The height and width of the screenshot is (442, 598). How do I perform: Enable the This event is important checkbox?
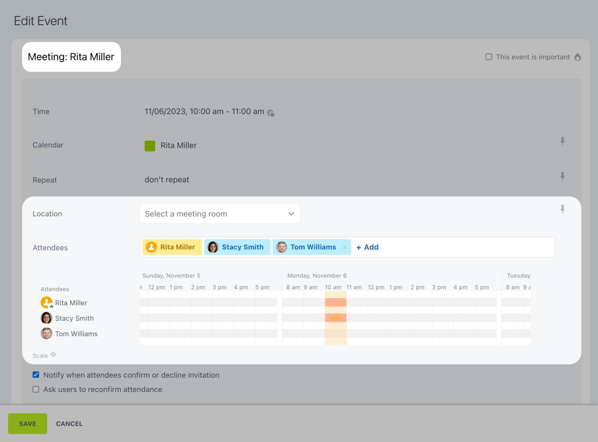tap(489, 57)
